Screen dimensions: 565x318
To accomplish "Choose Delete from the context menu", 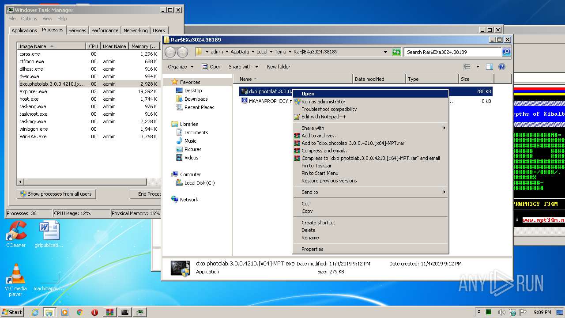I will 370,230.
